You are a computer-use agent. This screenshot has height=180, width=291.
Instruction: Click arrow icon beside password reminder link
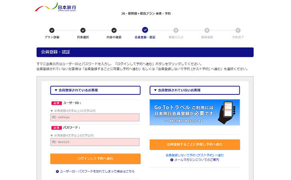57,171
